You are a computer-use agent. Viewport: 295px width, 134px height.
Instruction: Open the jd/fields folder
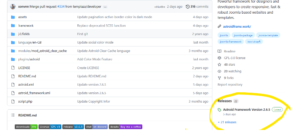point(24,34)
